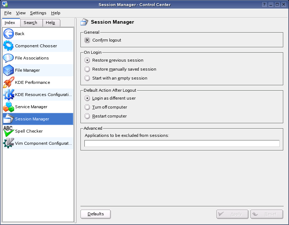Toggle the Confirm logout checkbox
The height and width of the screenshot is (225, 289).
pyautogui.click(x=87, y=40)
